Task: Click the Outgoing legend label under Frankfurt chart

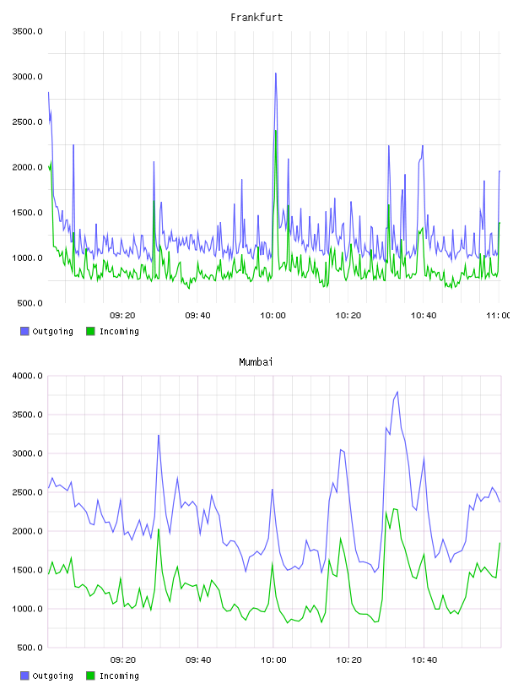Action: (52, 332)
